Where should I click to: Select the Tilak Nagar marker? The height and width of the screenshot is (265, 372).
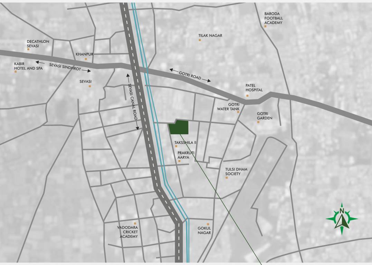(200, 39)
